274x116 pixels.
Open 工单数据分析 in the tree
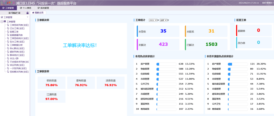point(16,45)
